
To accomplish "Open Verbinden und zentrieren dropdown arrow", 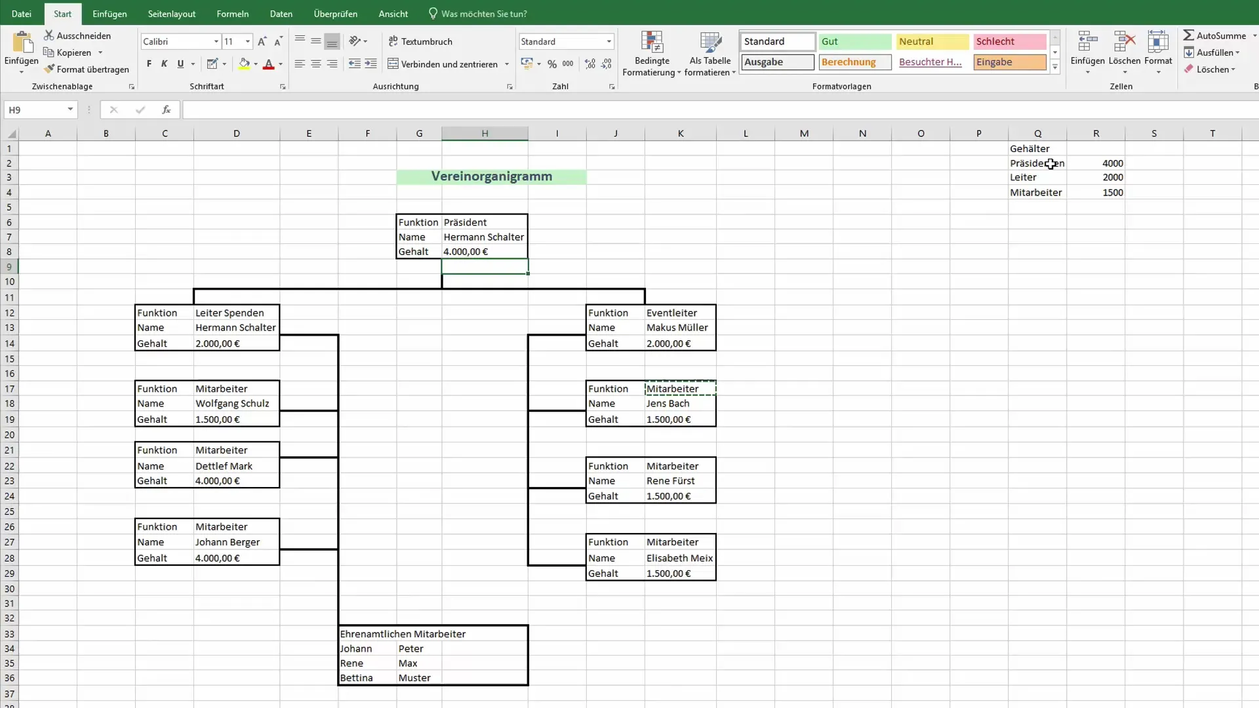I will 507,64.
